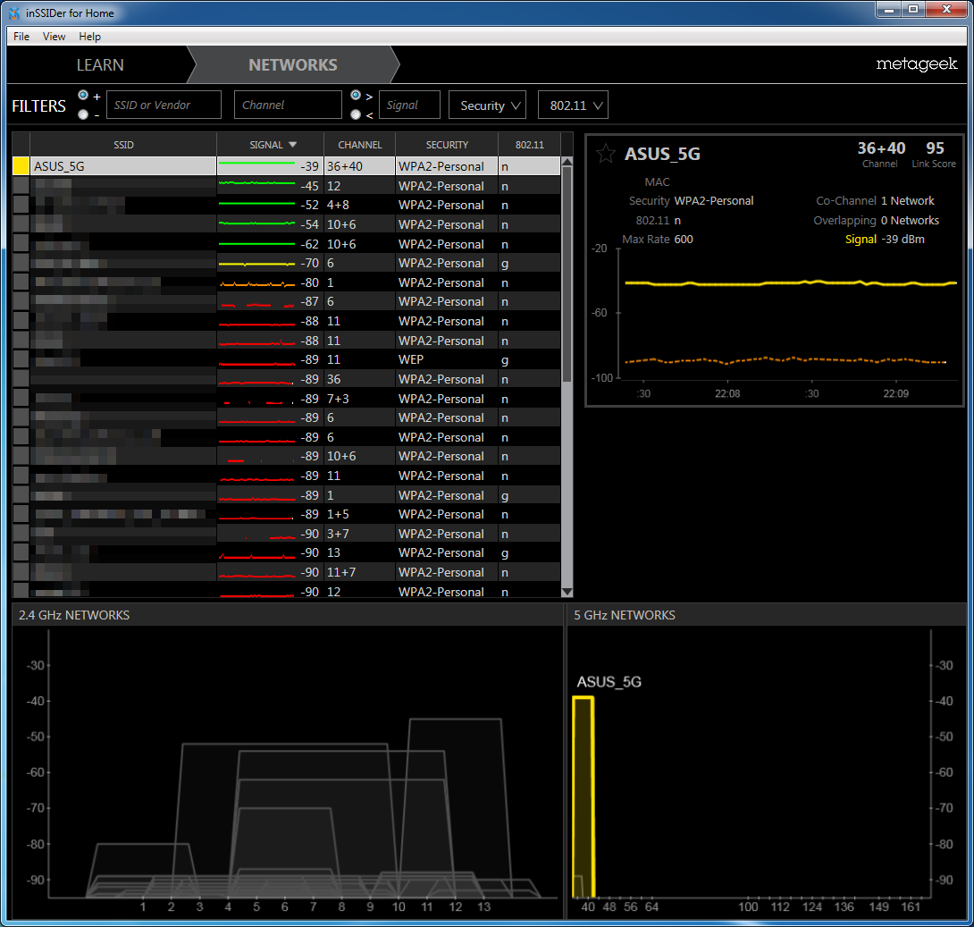Viewport: 974px width, 927px height.
Task: Click the Link Score value 95
Action: 935,147
